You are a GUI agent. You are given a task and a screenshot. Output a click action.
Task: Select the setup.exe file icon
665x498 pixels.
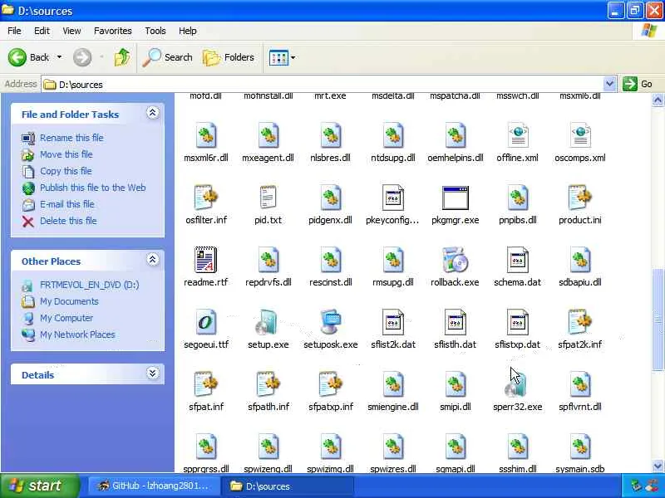pos(268,323)
